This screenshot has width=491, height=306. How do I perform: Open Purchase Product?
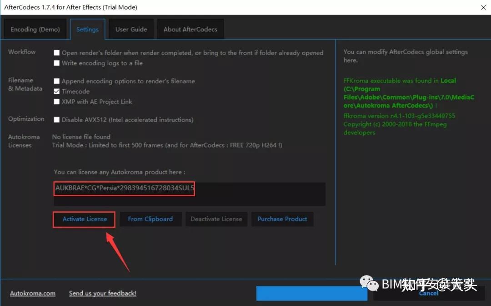[282, 219]
